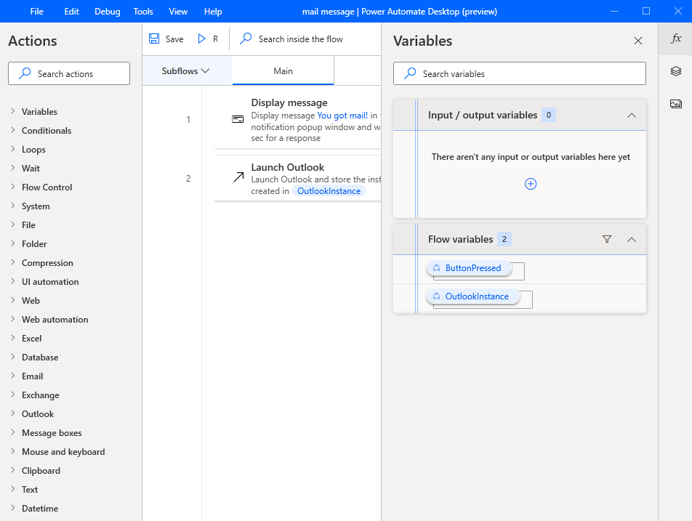Viewport: 692px width, 521px height.
Task: Expand the Folder actions group
Action: [13, 243]
